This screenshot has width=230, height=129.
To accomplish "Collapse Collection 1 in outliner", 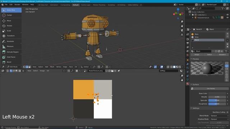I will click(190, 15).
